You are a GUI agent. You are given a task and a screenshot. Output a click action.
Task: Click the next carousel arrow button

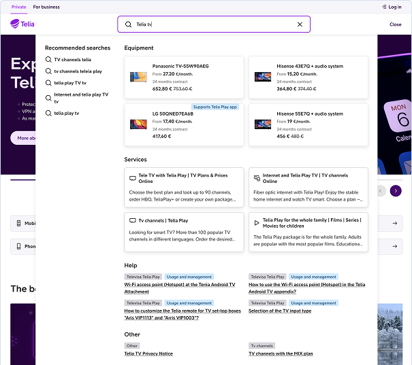coord(396,190)
